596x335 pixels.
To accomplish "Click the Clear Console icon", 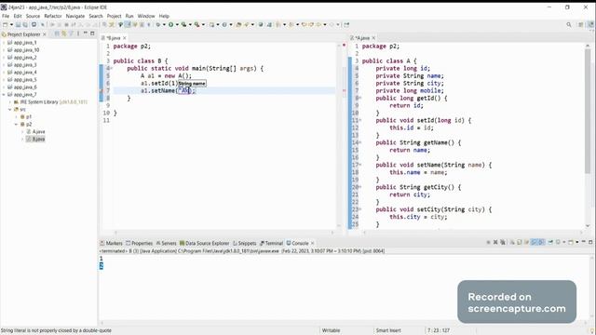I will click(512, 242).
